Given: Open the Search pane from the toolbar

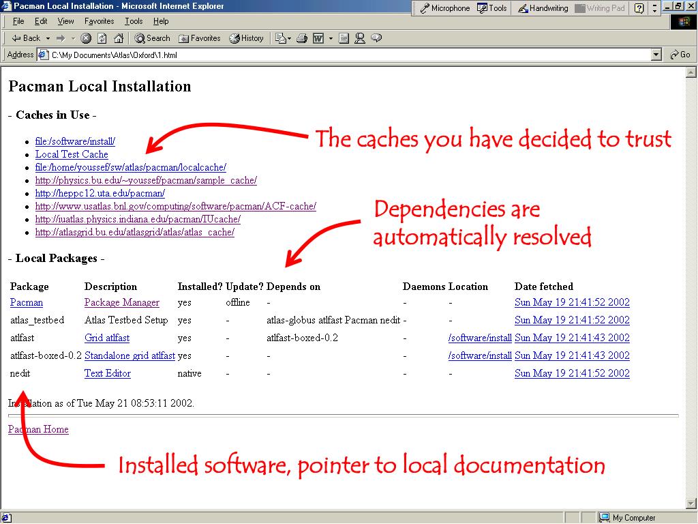Looking at the screenshot, I should (152, 38).
